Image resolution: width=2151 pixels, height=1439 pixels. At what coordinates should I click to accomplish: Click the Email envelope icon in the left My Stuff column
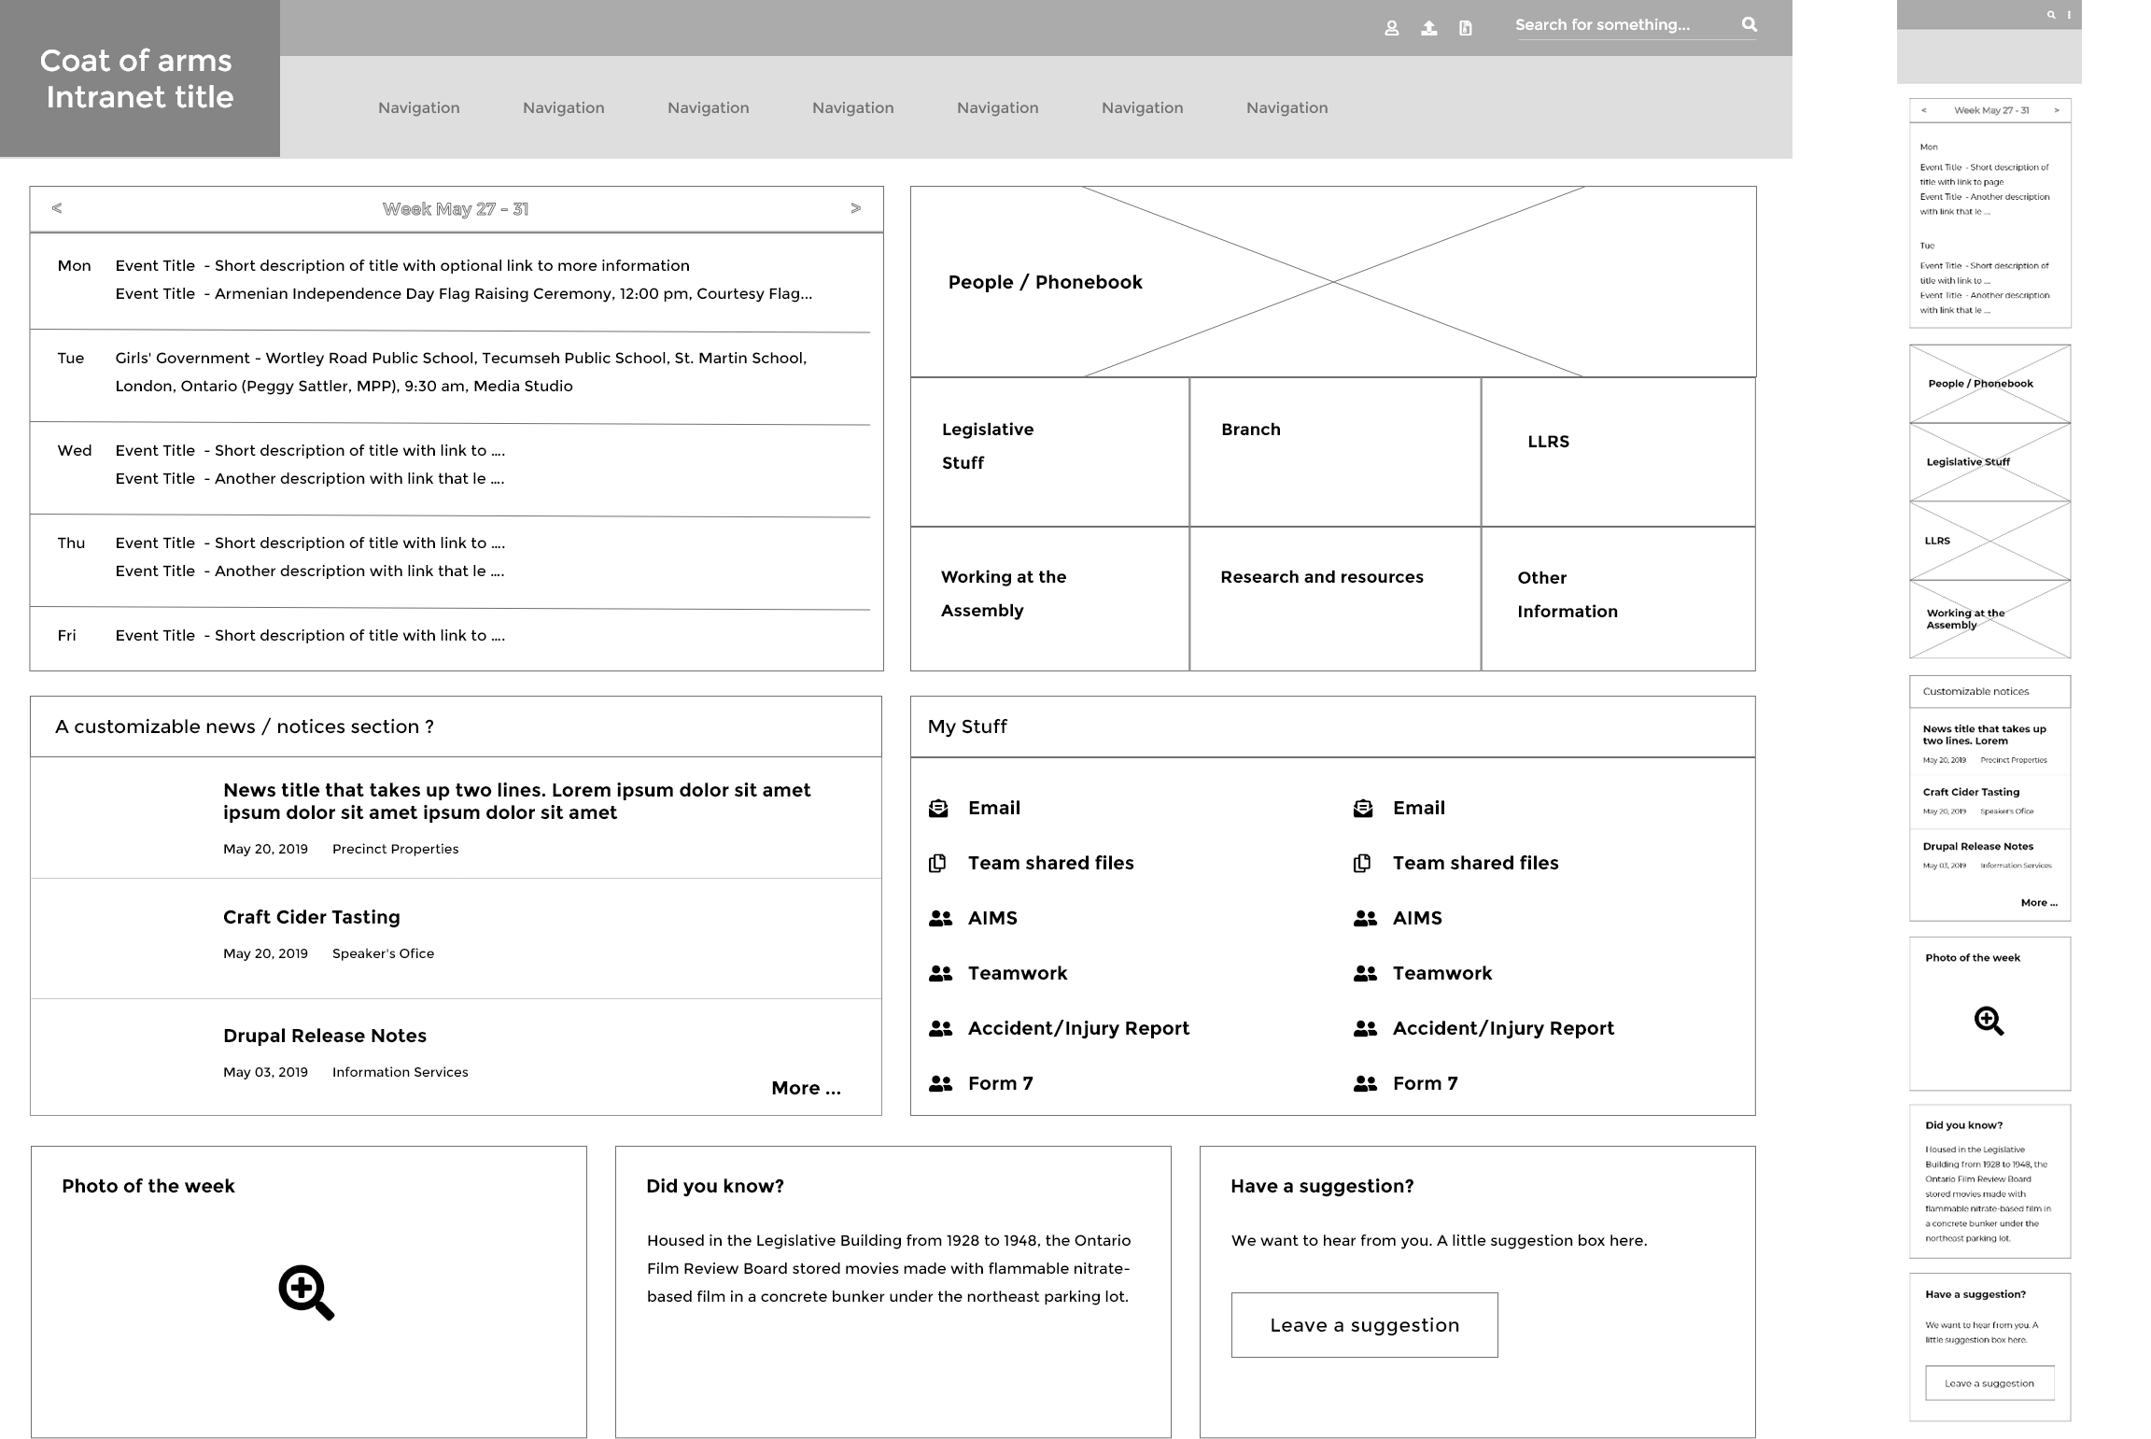[938, 808]
